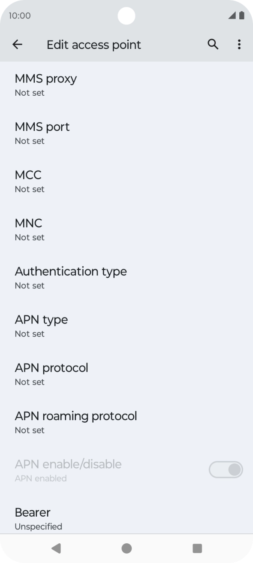Select the APN type entry
Viewport: 253px width, 563px height.
(126, 326)
